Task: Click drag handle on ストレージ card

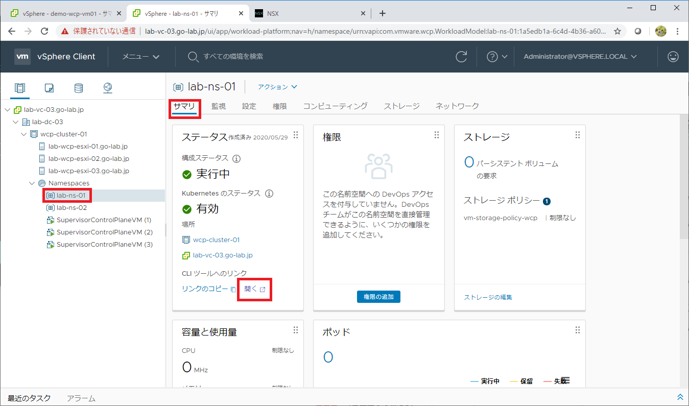Action: coord(577,135)
